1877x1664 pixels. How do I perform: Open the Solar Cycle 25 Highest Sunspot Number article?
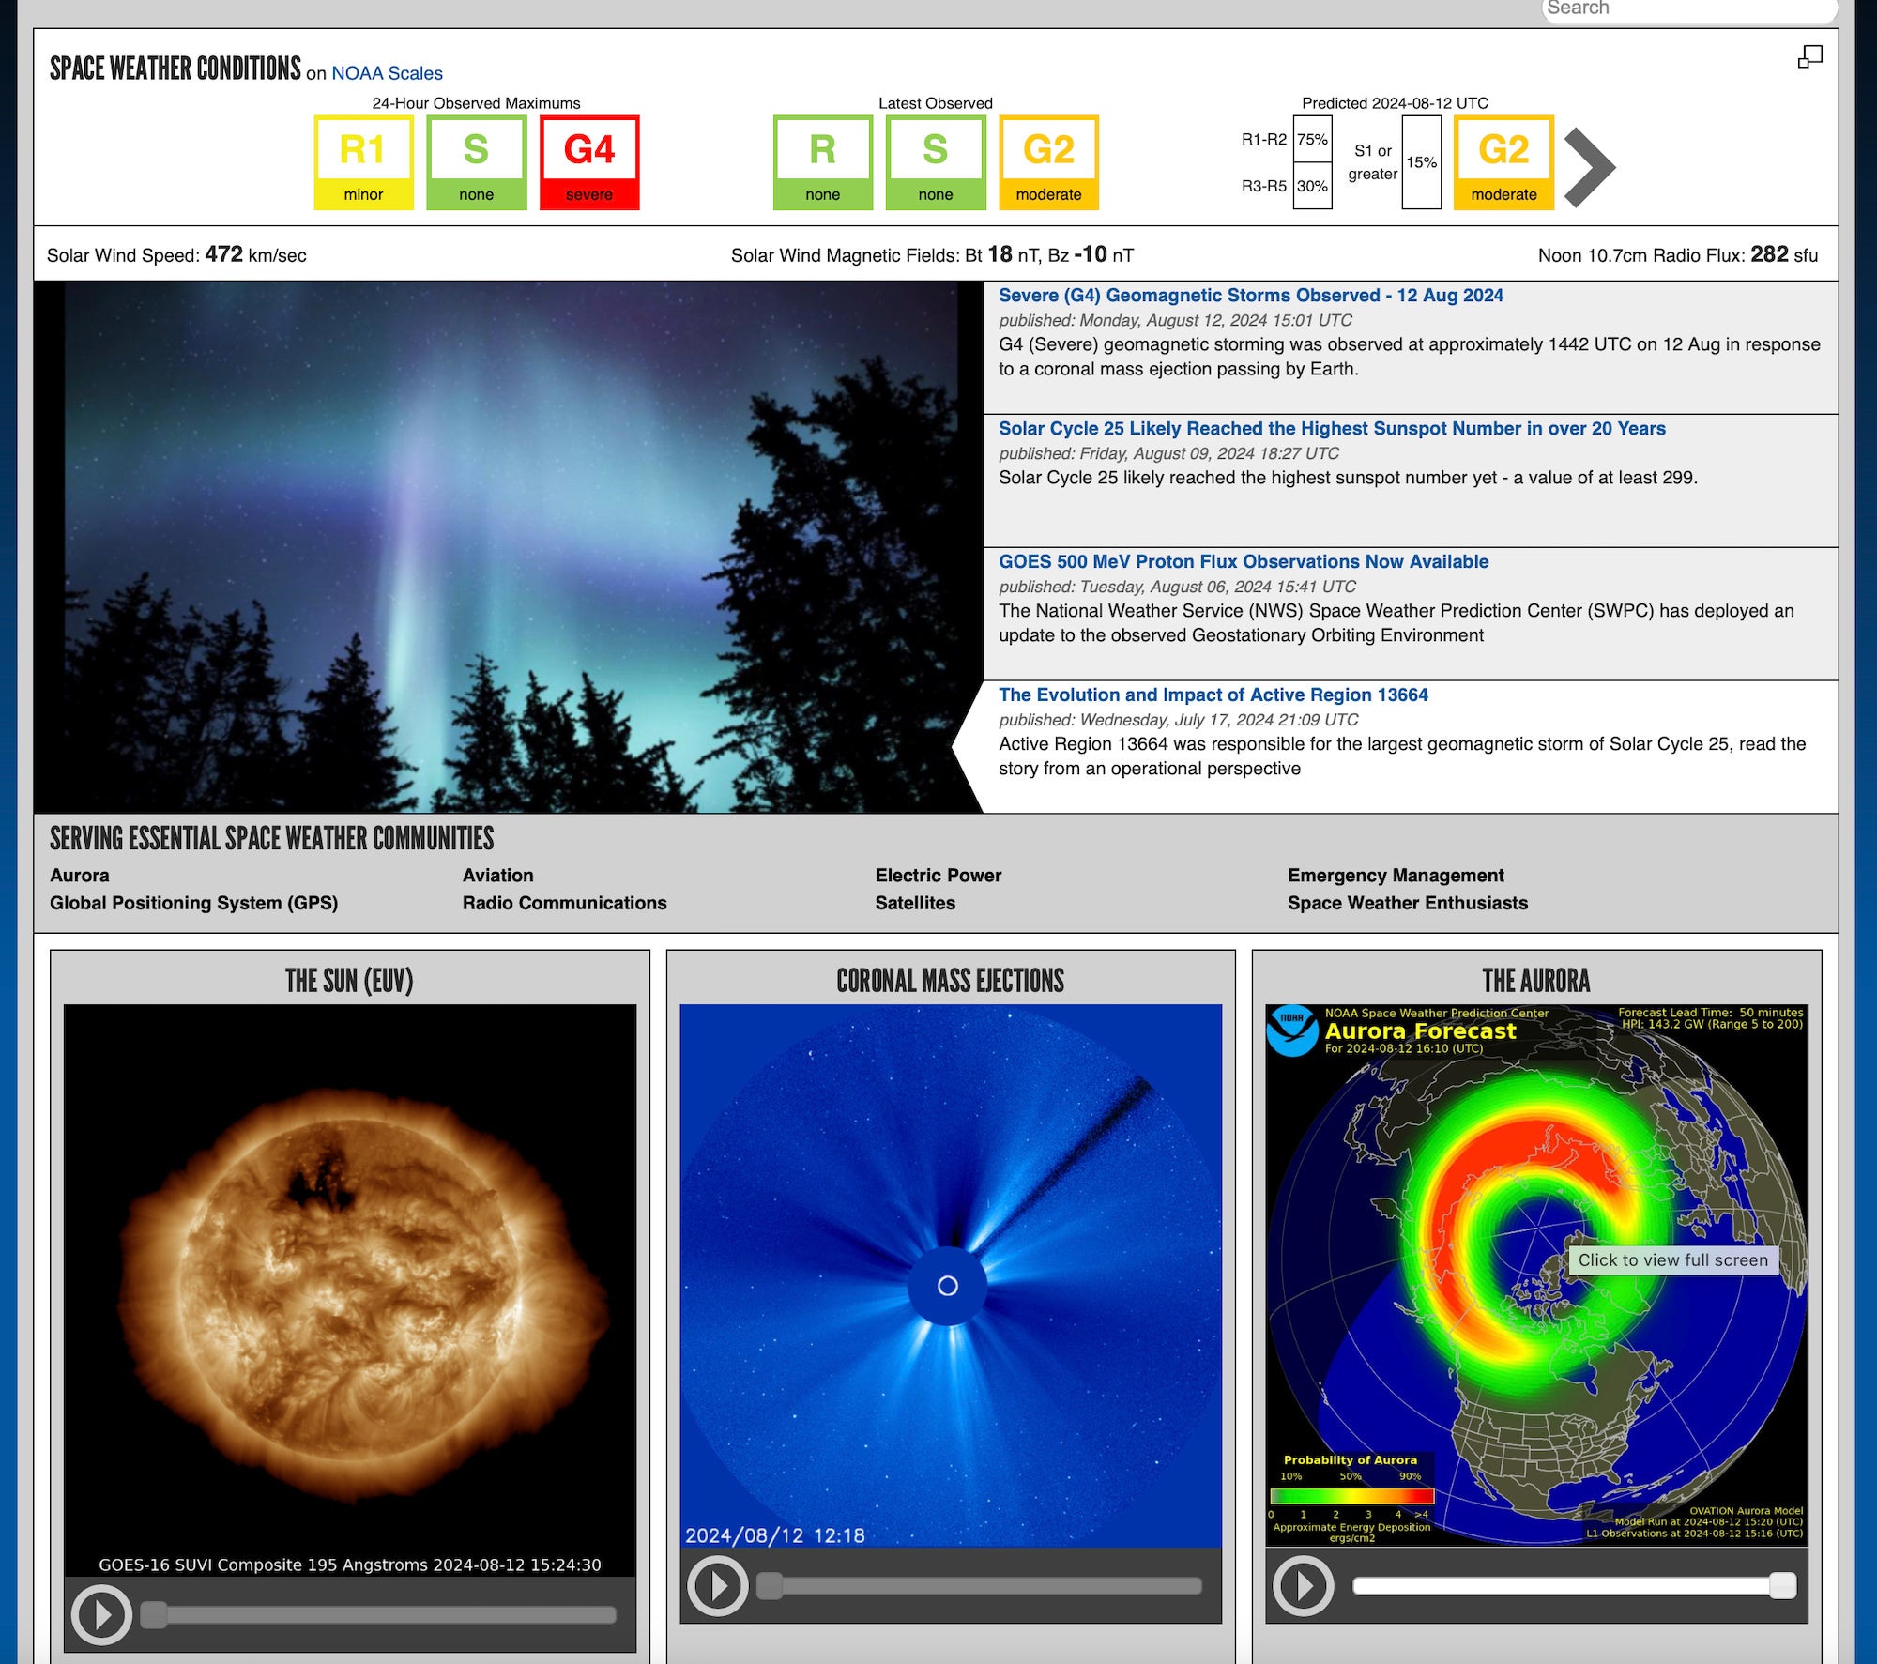coord(1332,428)
